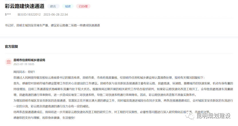Viewport: 238px width, 126px height.
Task: Click the 已办理 status badge
Action: (x=83, y=6)
